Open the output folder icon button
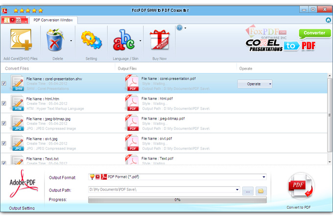Viewport: 333px width, 217px height. (x=261, y=191)
